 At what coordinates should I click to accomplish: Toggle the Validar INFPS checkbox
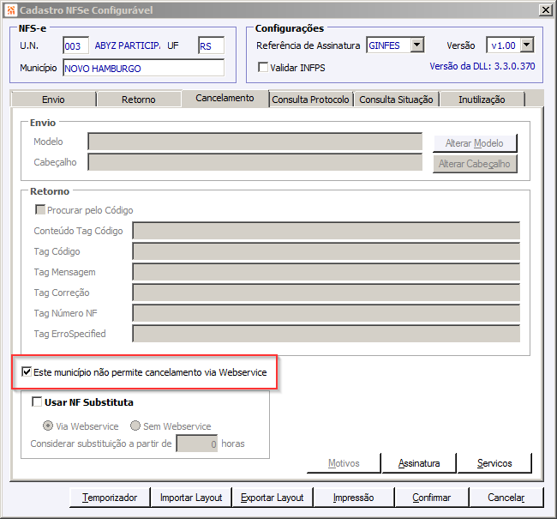point(263,67)
